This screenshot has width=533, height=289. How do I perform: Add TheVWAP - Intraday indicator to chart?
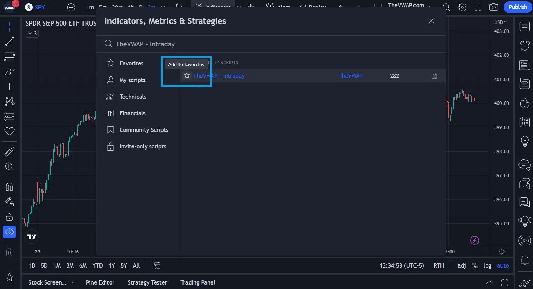pos(219,76)
